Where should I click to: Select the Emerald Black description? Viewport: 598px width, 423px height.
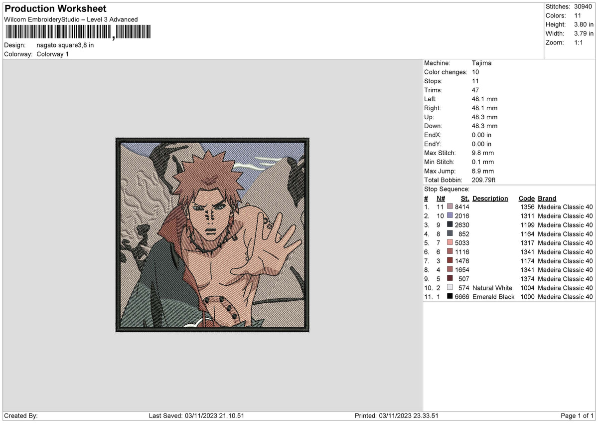(x=493, y=297)
